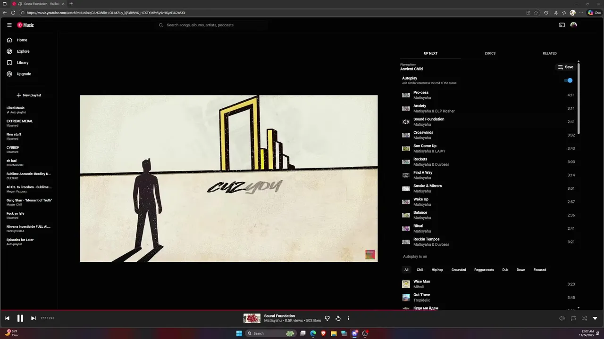Play Anxiety by Matisyahu & BLP Kosher

488,108
